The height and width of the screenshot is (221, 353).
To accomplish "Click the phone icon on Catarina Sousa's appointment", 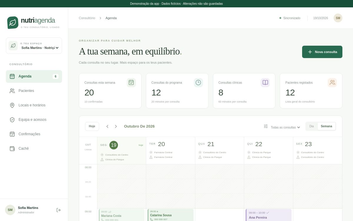I will click(x=151, y=219).
